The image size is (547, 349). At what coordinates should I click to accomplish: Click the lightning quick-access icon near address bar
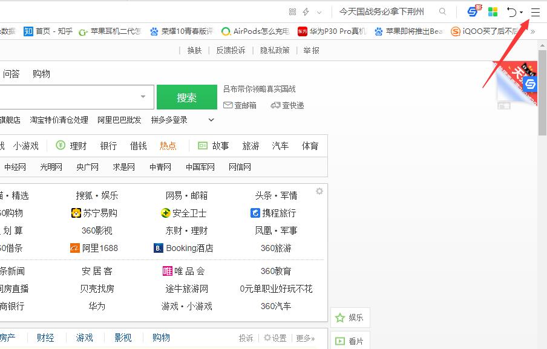tap(304, 11)
